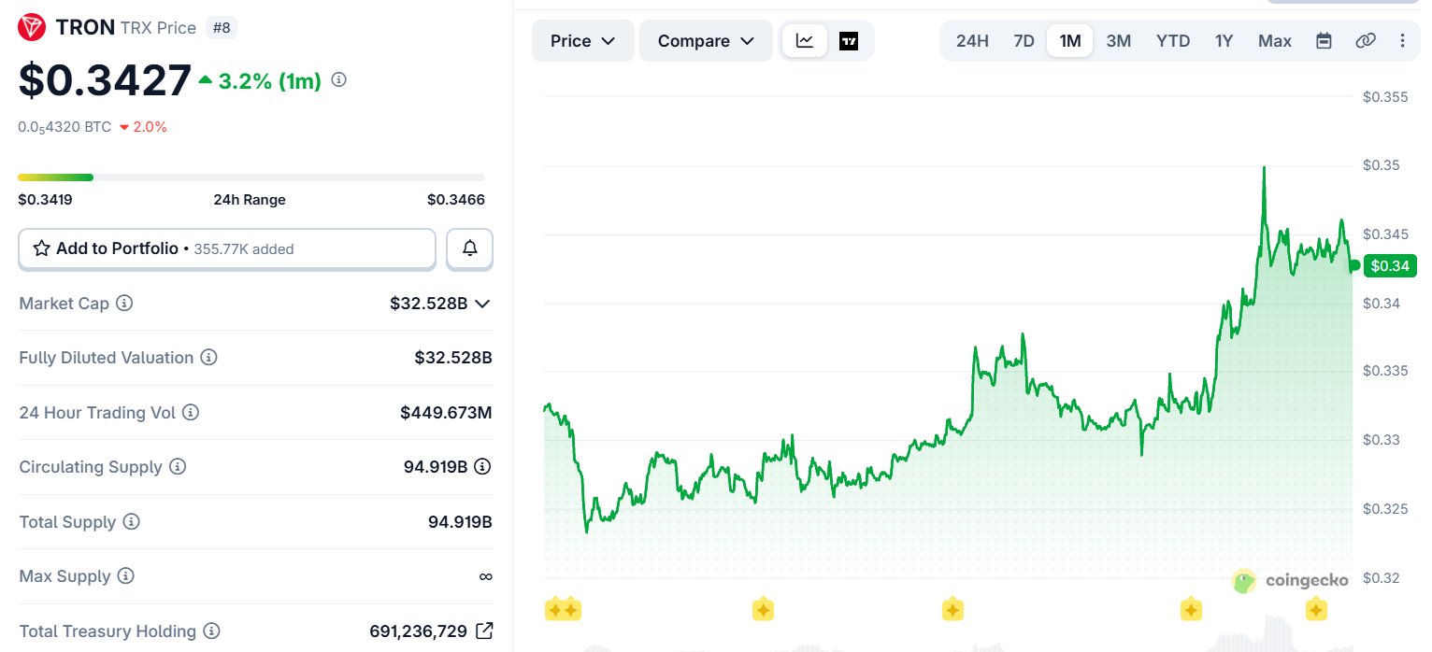Click the red 2.0% BTC change
The width and height of the screenshot is (1432, 652).
pyautogui.click(x=143, y=127)
